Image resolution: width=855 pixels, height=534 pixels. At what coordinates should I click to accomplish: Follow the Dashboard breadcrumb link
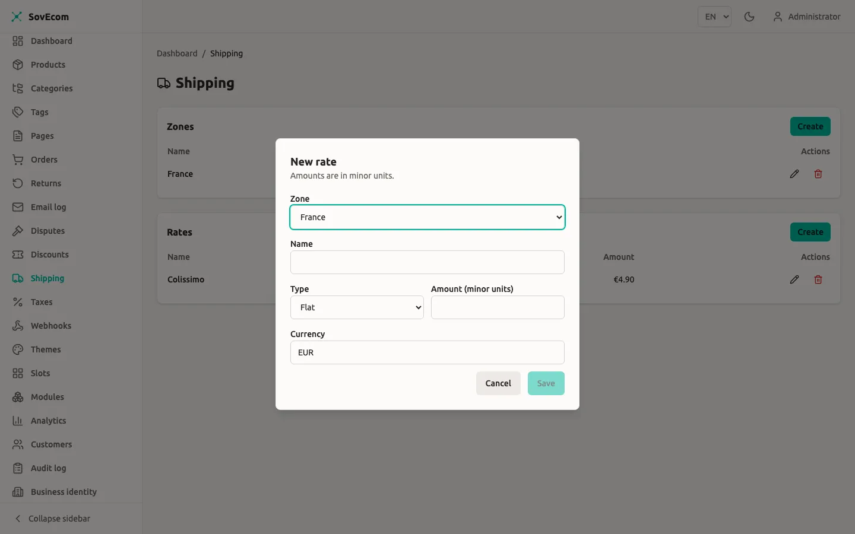(177, 53)
